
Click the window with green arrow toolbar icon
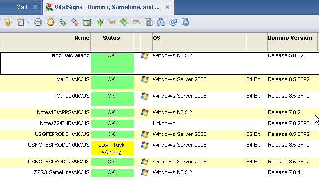click(x=87, y=22)
